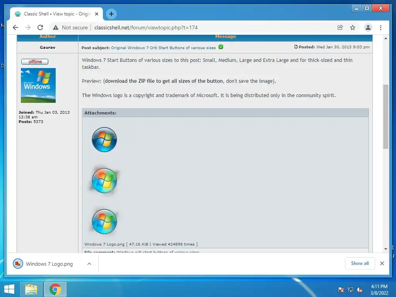Screen dimensions: 396x297
Task: Click the Windows 7 Logo.png attachment caption
Action: click(141, 244)
